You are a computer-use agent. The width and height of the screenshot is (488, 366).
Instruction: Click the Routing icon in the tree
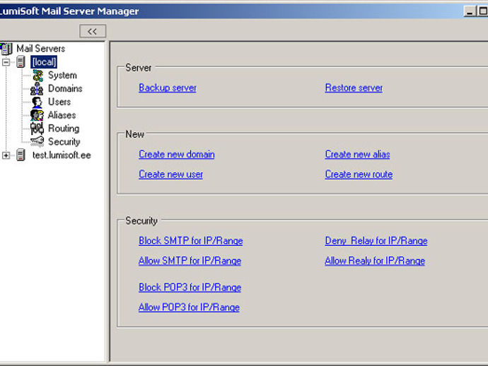(37, 129)
